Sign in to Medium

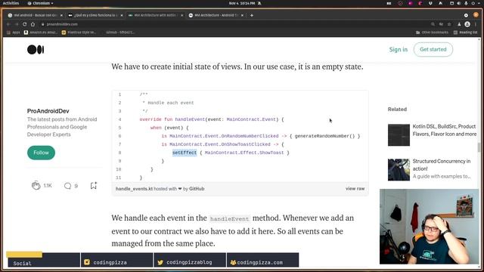(x=399, y=50)
